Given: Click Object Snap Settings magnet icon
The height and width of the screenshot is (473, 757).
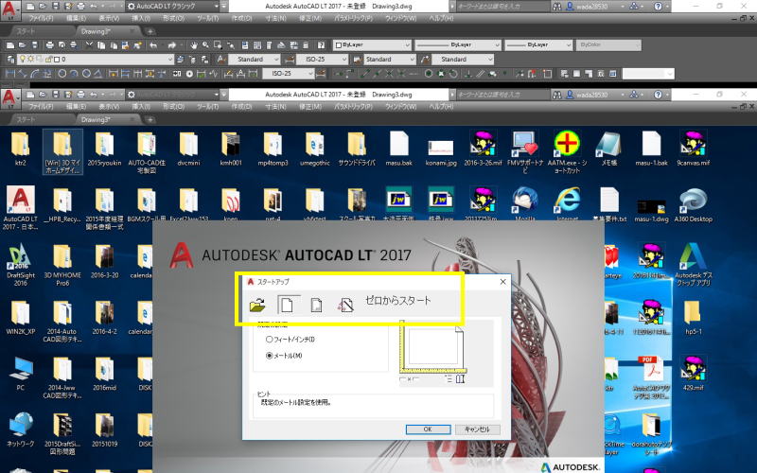Looking at the screenshot, I should (532, 74).
